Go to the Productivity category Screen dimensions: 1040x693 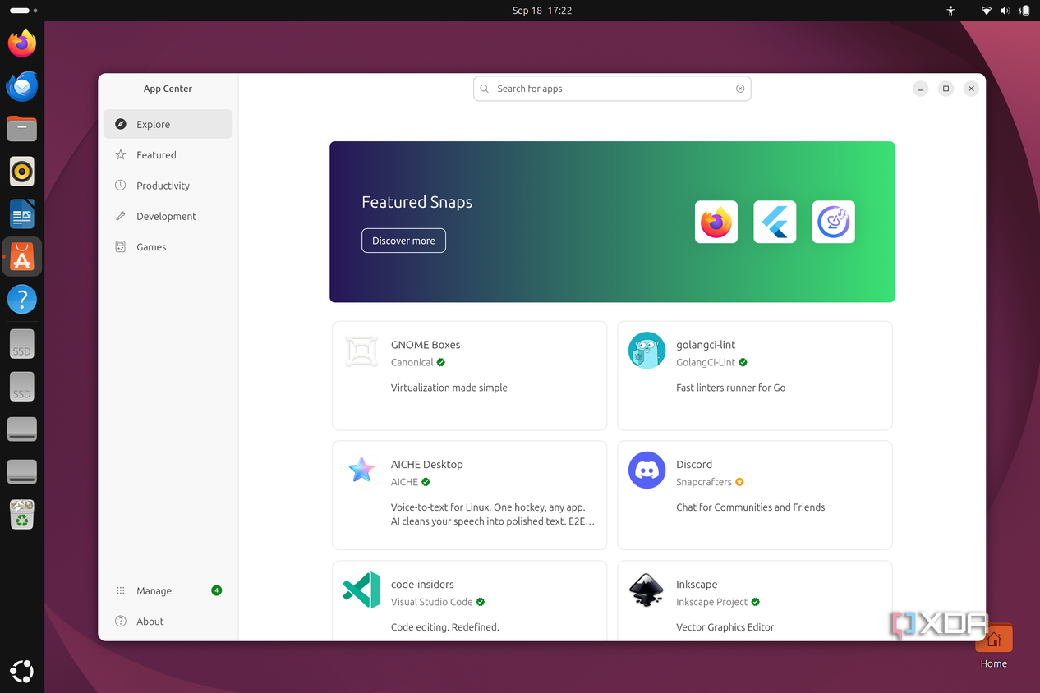168,186
